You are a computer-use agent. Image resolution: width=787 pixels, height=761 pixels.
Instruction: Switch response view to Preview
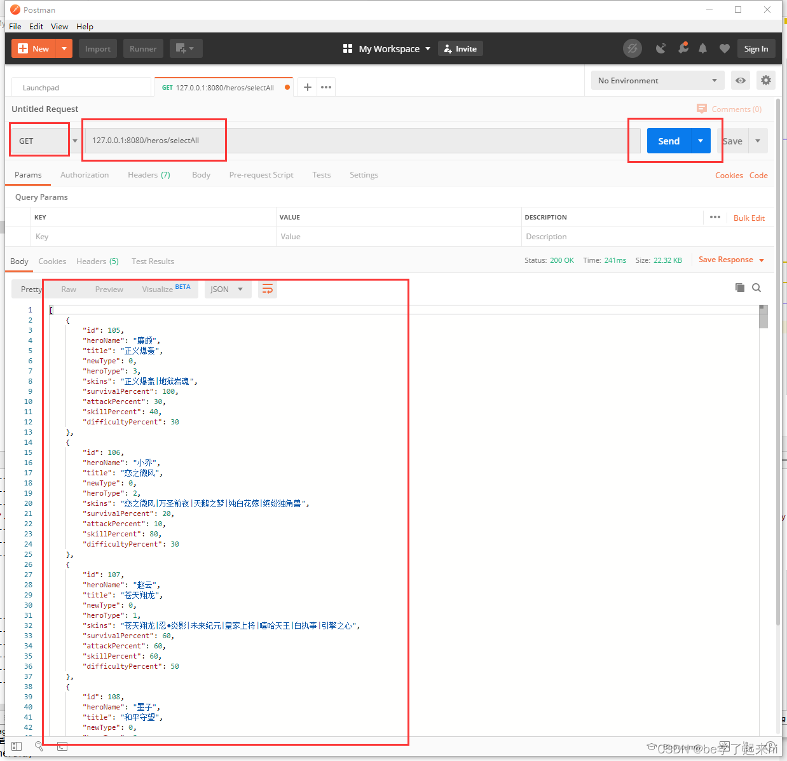coord(109,289)
